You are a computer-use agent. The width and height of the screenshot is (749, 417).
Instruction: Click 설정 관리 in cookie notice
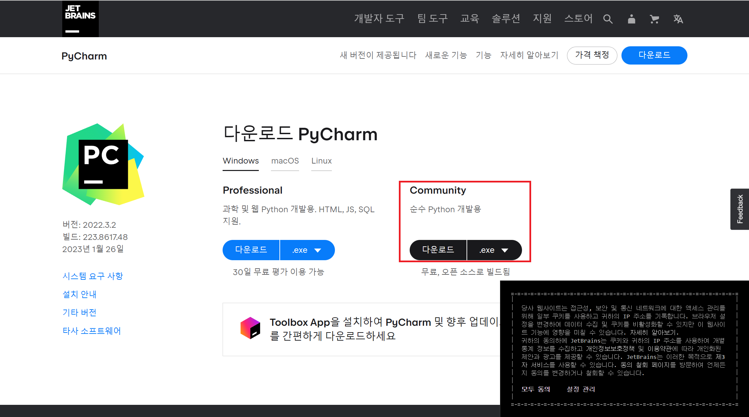(581, 389)
